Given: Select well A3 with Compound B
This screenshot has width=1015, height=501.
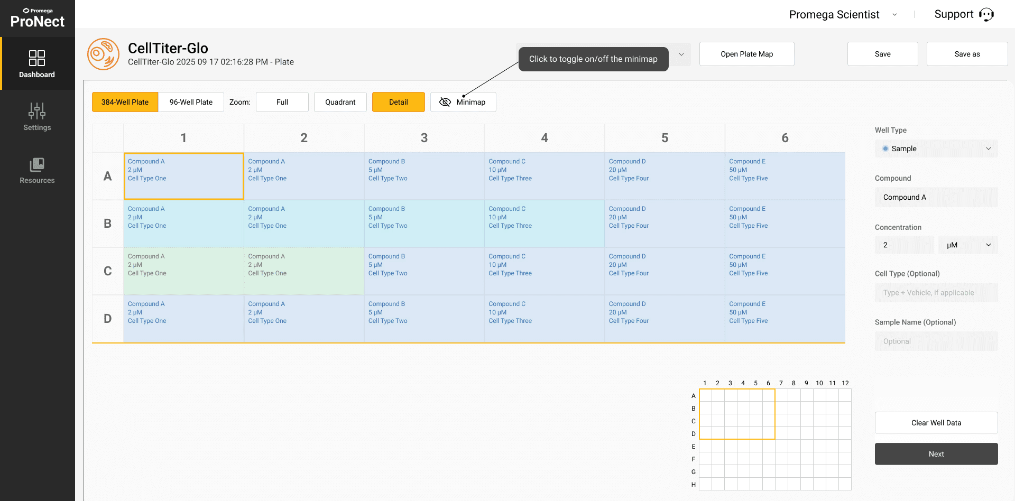Looking at the screenshot, I should pos(424,176).
